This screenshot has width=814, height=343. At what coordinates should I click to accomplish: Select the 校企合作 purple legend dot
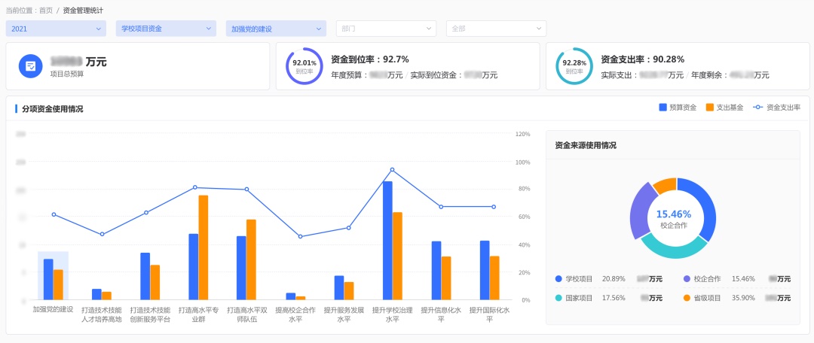tap(687, 278)
